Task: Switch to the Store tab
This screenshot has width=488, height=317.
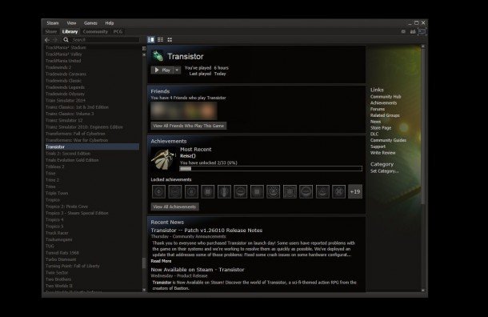Action: (x=51, y=31)
